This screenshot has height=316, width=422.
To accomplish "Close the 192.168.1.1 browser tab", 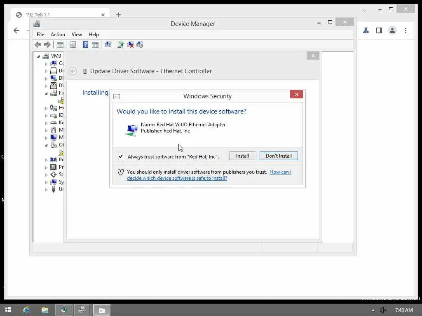I will tap(103, 15).
